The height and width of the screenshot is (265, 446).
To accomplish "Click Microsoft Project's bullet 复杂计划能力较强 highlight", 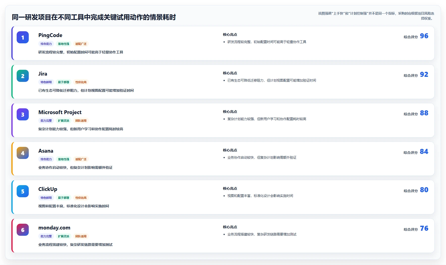I will click(267, 119).
